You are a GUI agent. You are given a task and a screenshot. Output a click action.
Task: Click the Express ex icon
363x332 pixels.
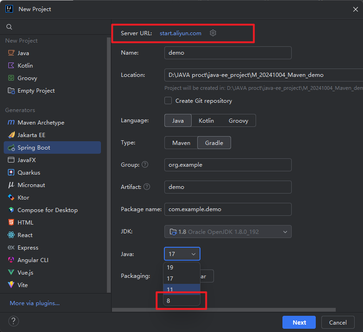click(x=11, y=247)
